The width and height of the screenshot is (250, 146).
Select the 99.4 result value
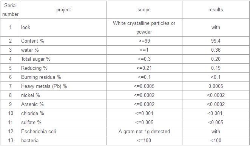click(216, 41)
